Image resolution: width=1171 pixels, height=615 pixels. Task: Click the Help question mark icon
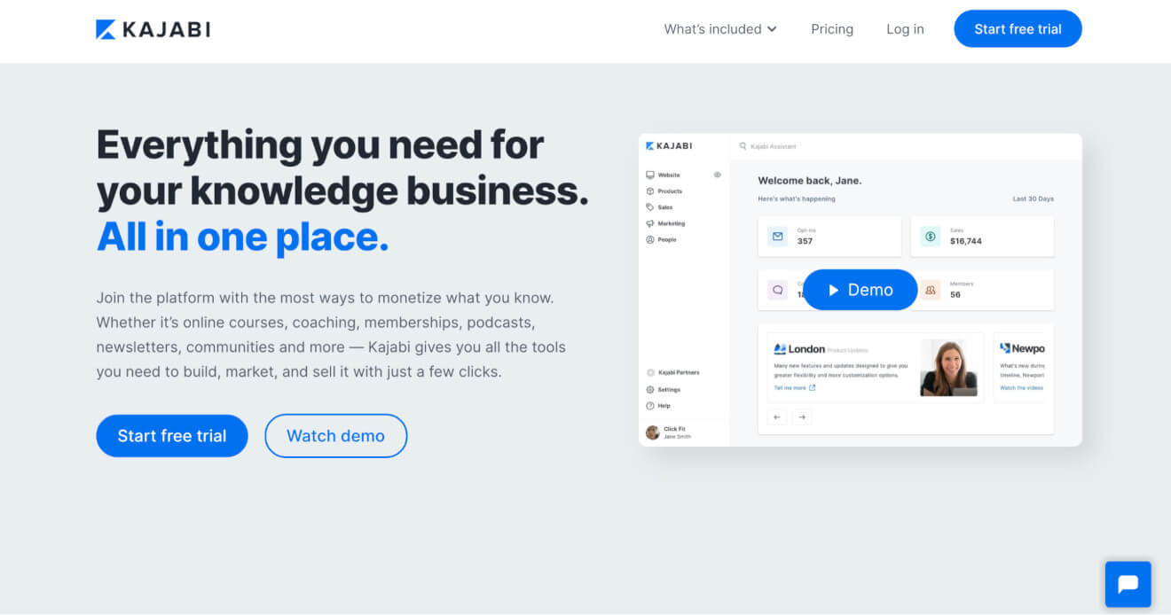[650, 406]
